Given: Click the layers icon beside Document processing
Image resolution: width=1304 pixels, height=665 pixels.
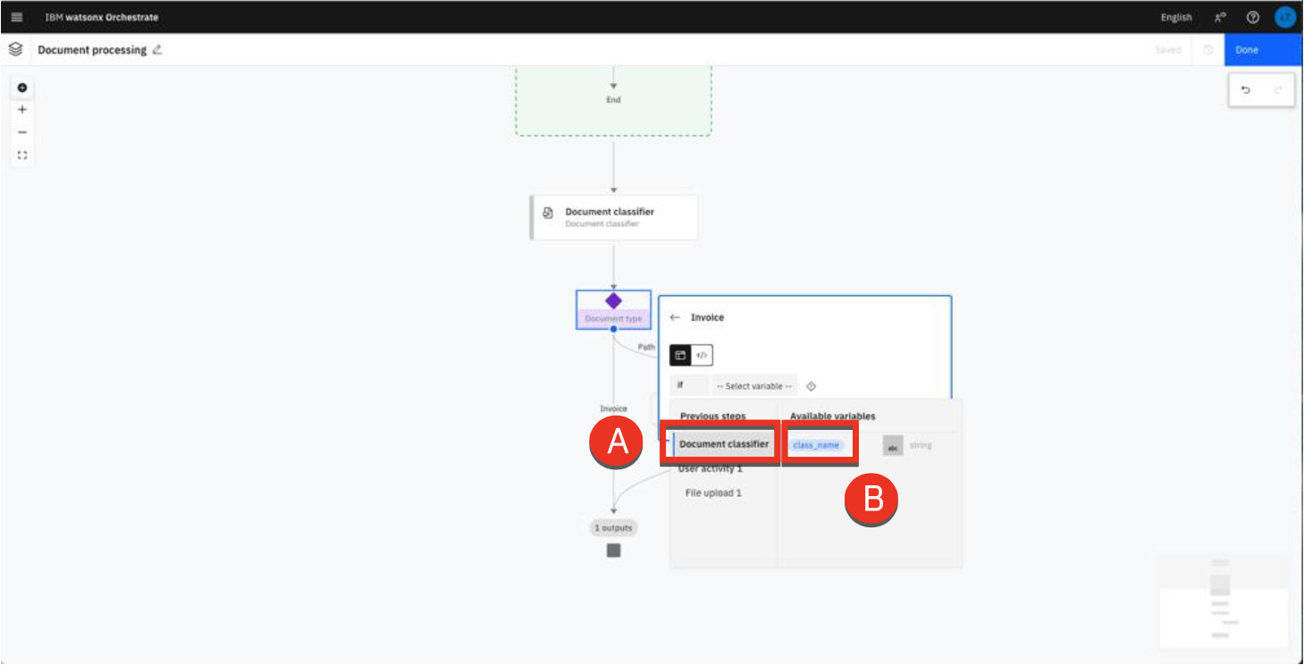Looking at the screenshot, I should [x=15, y=50].
